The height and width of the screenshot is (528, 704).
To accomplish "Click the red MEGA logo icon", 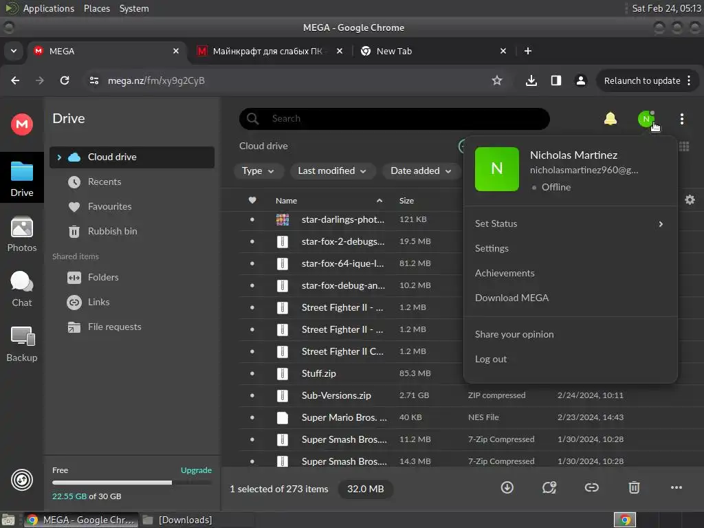I will pyautogui.click(x=22, y=124).
